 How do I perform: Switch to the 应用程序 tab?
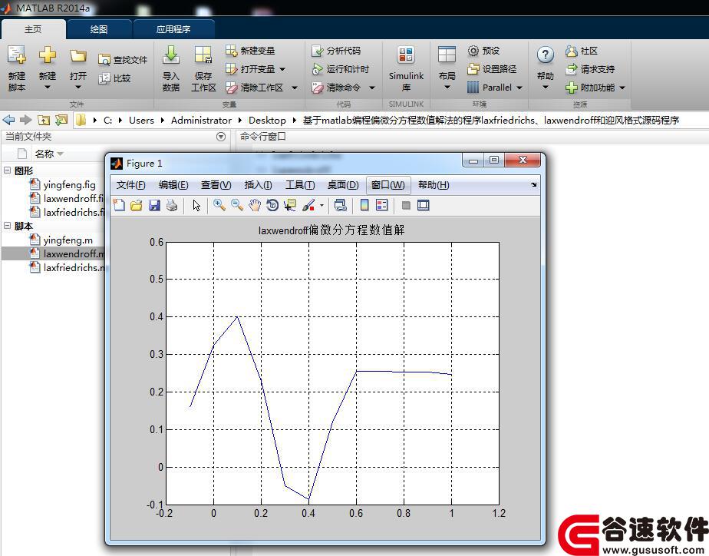tap(173, 29)
